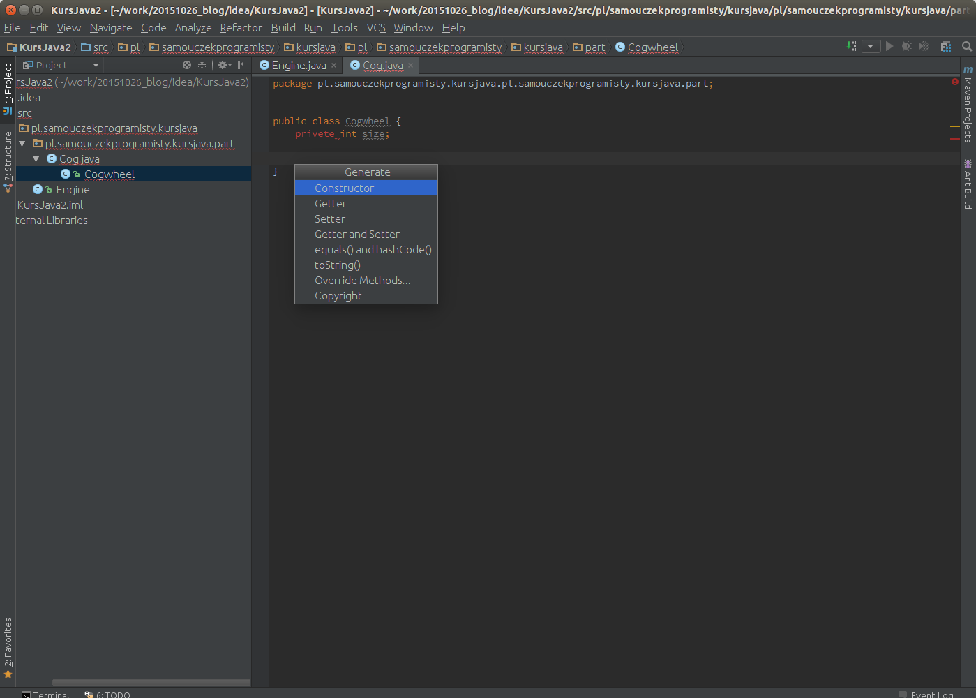Select External Libraries in project tree

(52, 220)
